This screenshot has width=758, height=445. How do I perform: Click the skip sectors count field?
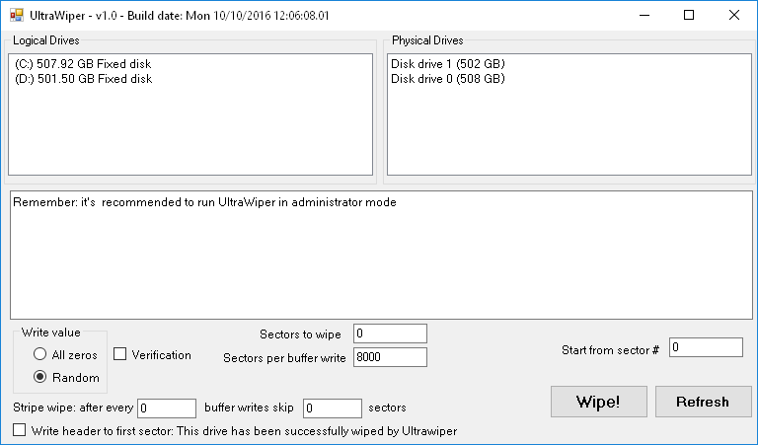click(x=333, y=408)
